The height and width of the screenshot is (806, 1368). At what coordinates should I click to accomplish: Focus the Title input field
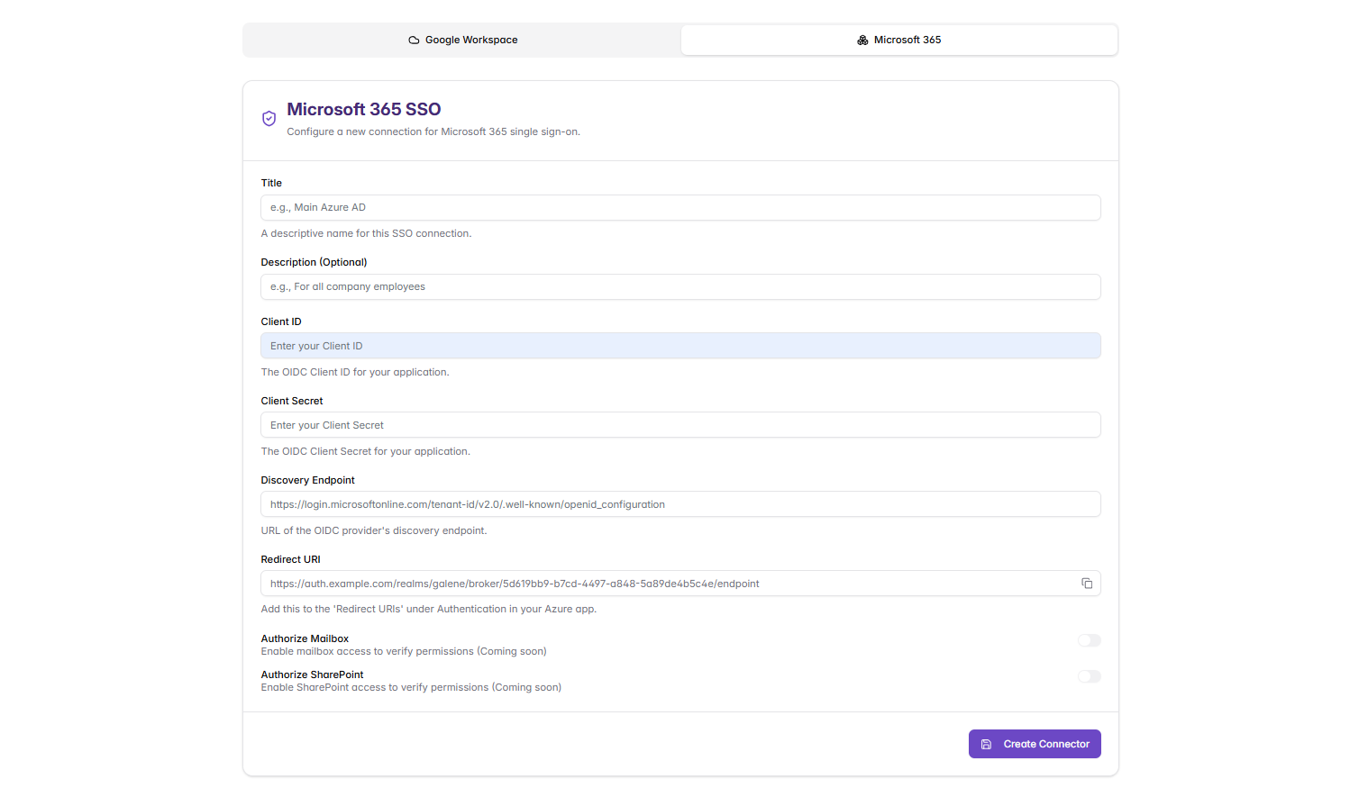coord(680,207)
